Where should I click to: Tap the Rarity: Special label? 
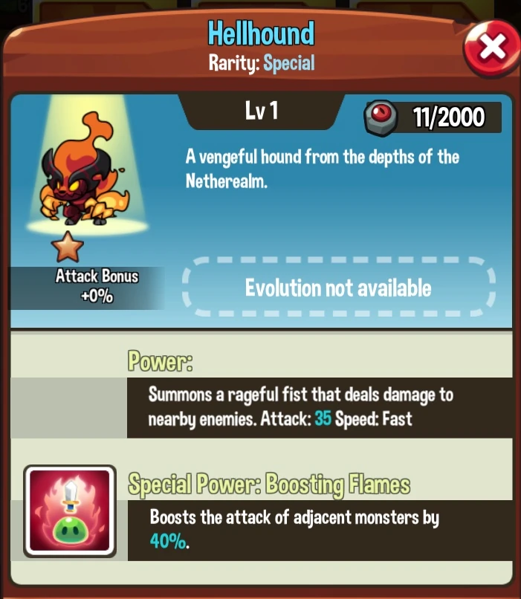pyautogui.click(x=262, y=63)
